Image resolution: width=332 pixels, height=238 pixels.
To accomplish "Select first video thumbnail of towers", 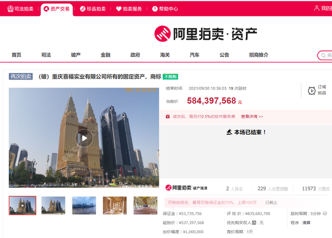I will pos(22,205).
